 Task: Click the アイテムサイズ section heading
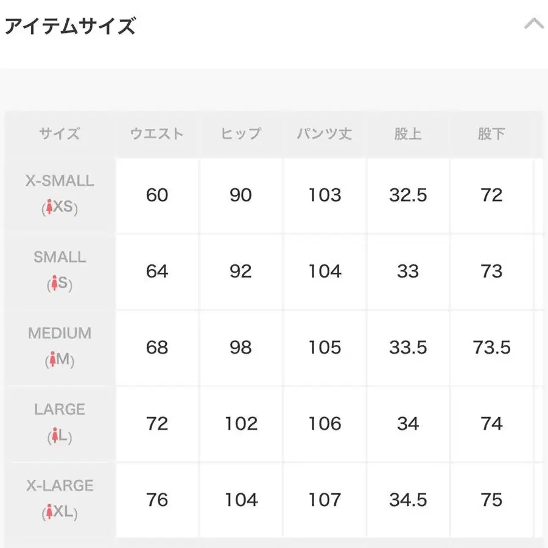pyautogui.click(x=70, y=25)
